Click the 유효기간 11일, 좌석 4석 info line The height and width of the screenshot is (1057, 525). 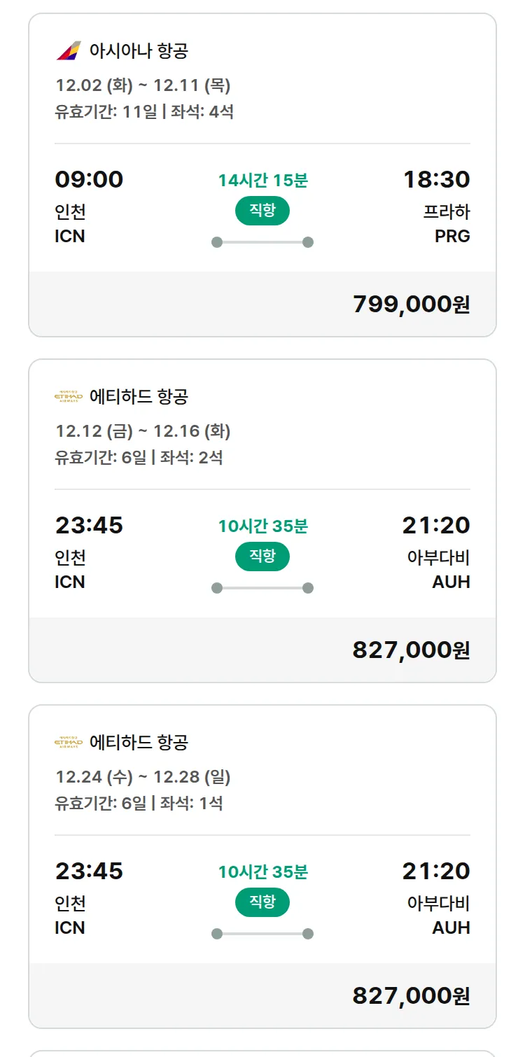[144, 112]
